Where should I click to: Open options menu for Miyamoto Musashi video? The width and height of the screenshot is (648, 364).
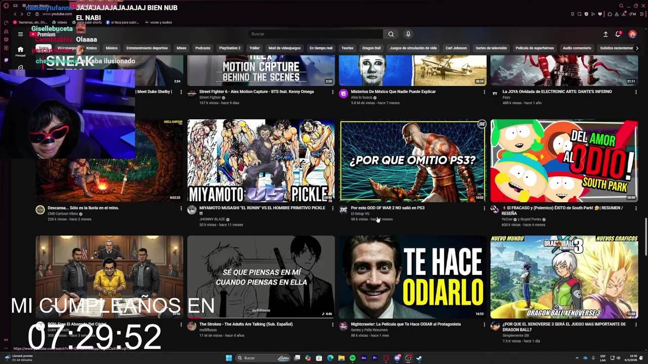(333, 208)
